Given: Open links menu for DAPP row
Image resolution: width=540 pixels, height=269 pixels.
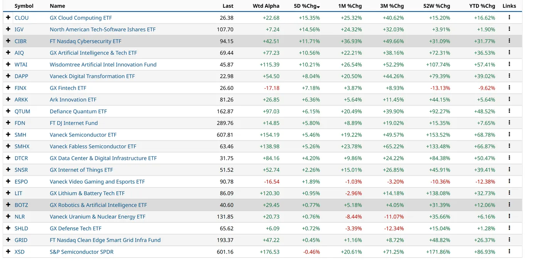Looking at the screenshot, I should [509, 76].
